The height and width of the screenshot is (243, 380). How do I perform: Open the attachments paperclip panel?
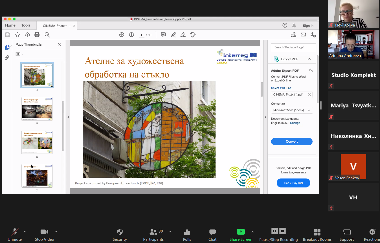click(x=7, y=58)
